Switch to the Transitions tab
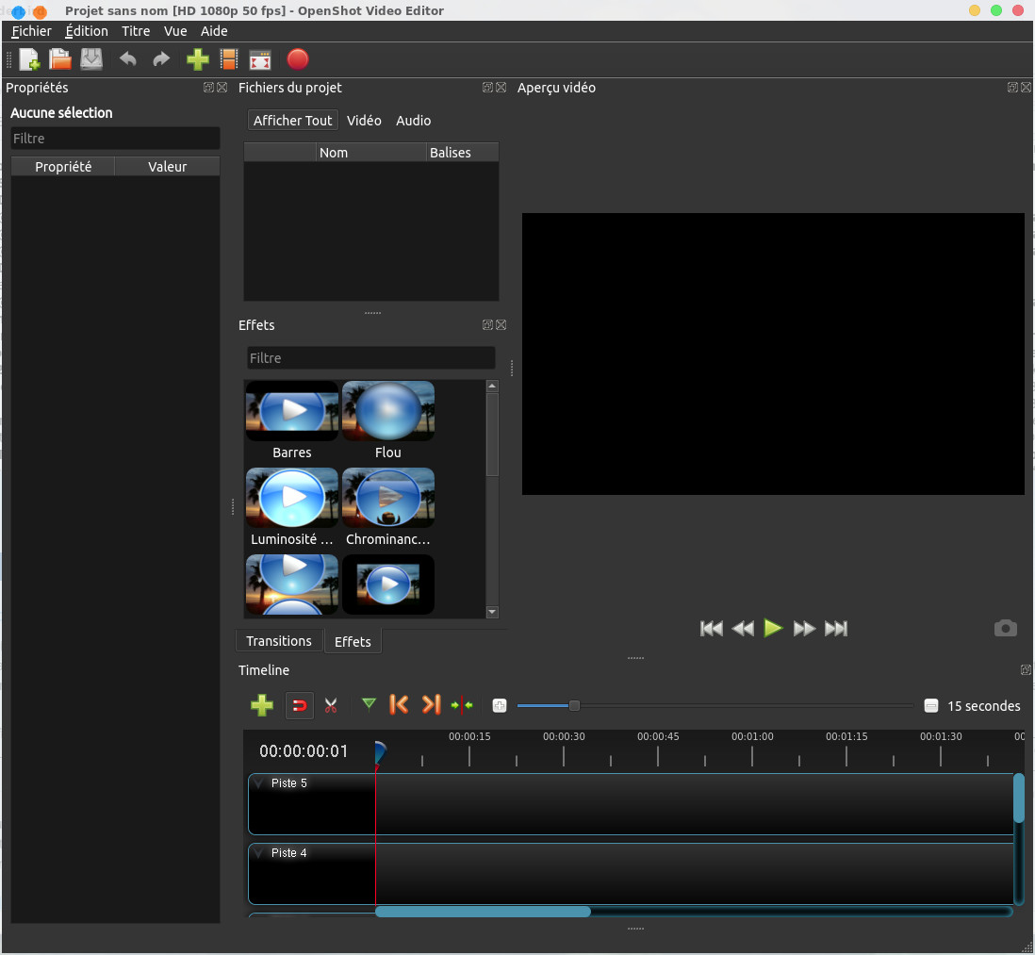 point(278,641)
